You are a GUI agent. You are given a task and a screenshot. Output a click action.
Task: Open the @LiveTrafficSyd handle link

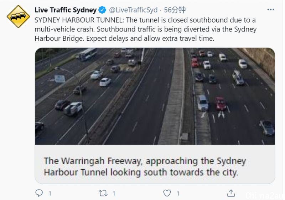click(x=133, y=10)
